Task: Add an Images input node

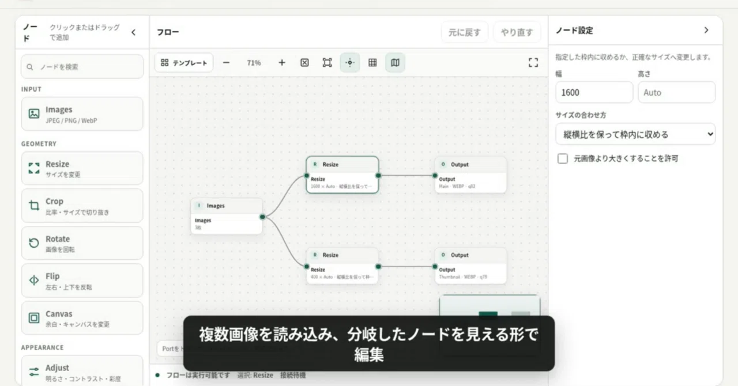Action: pyautogui.click(x=82, y=114)
